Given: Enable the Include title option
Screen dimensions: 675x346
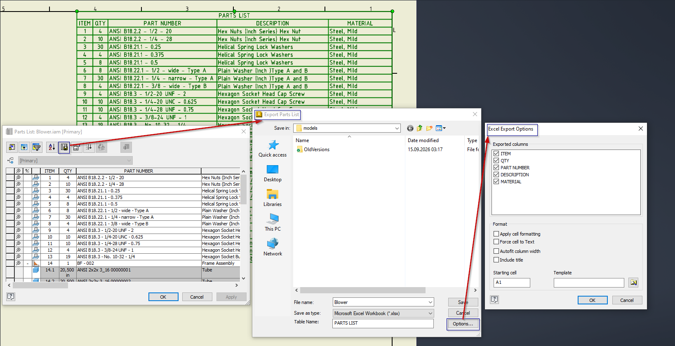Looking at the screenshot, I should (x=496, y=260).
